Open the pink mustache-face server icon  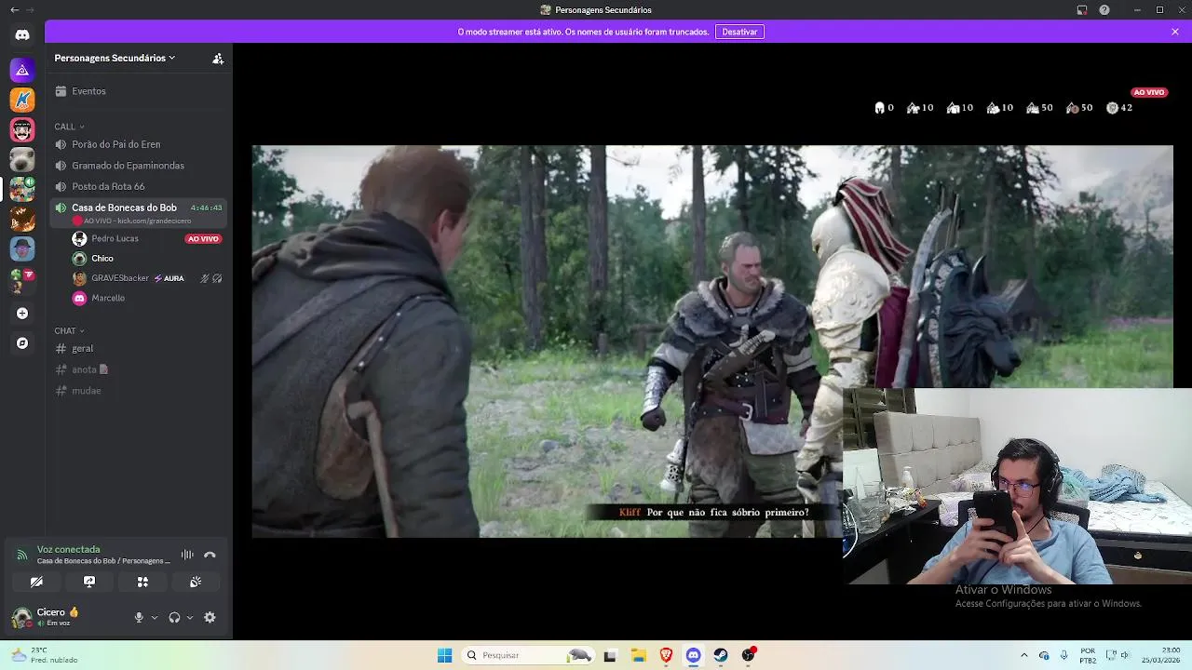click(22, 129)
